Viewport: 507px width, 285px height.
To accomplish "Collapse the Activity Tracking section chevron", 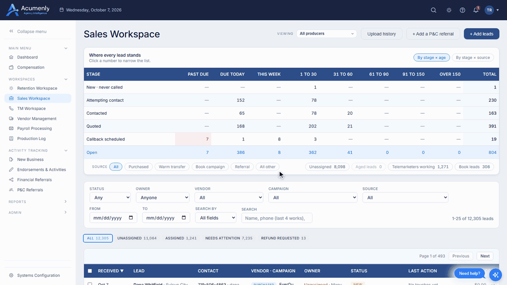I will point(65,151).
